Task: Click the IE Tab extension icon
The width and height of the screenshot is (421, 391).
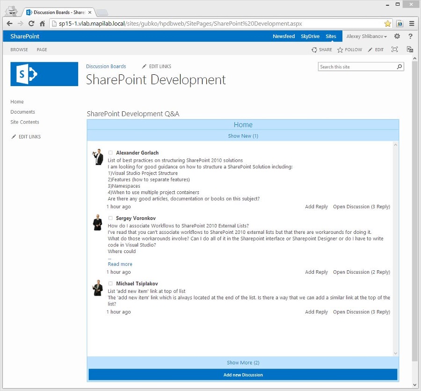Action: click(399, 24)
